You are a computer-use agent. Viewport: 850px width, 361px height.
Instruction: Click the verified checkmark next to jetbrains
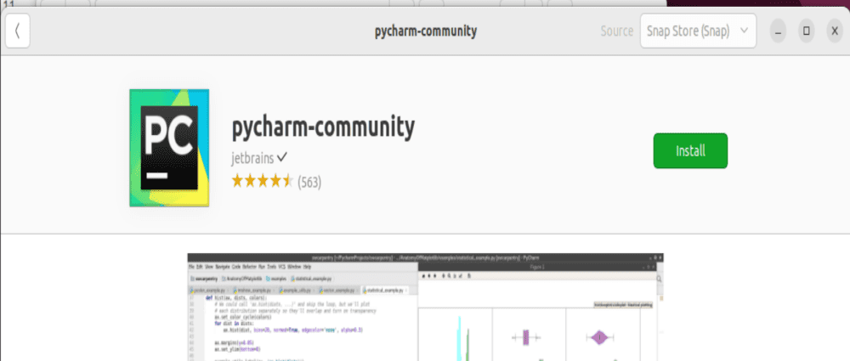(x=282, y=158)
